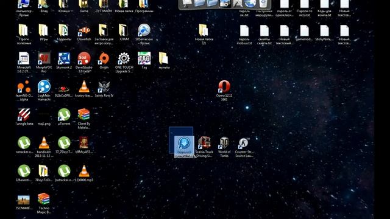Screen dimensions: 390x219
Task: Select the Scania Truck Driving Simulator shortcut
Action: (x=204, y=143)
